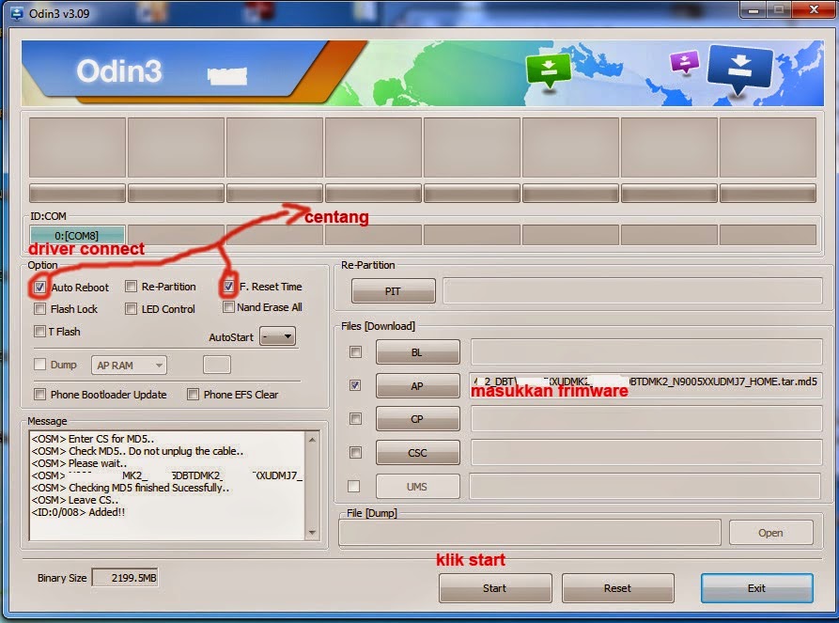839x623 pixels.
Task: Tick the checkbox beside the CSC button
Action: click(355, 452)
